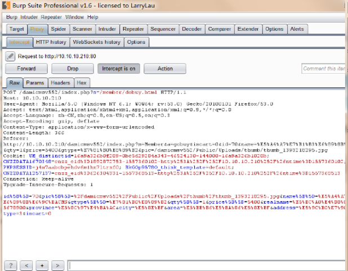The image size is (348, 271).
Task: Select the Proxy tab
Action: pyautogui.click(x=37, y=29)
